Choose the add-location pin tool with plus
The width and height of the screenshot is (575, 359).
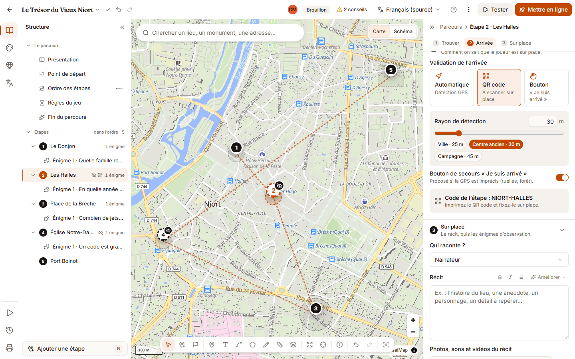click(x=182, y=345)
